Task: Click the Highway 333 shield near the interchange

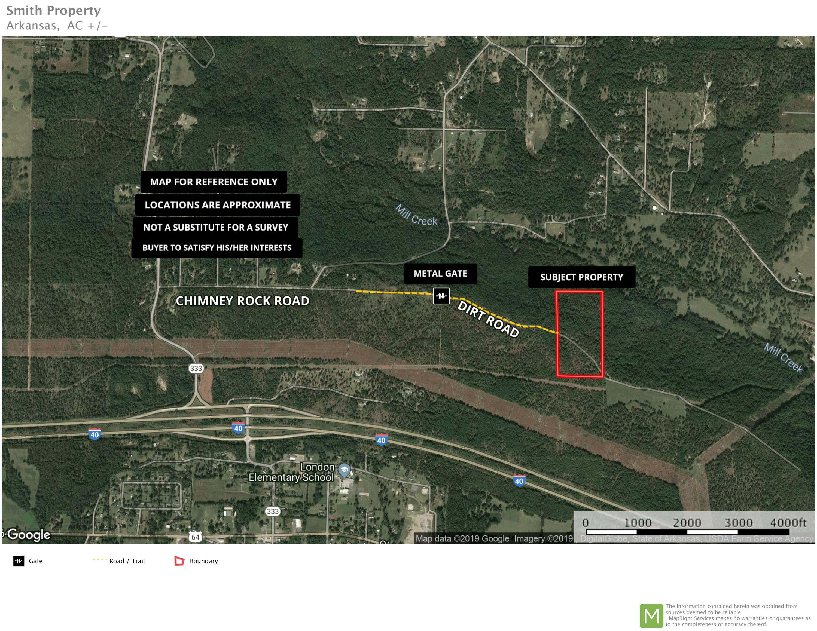Action: point(196,368)
